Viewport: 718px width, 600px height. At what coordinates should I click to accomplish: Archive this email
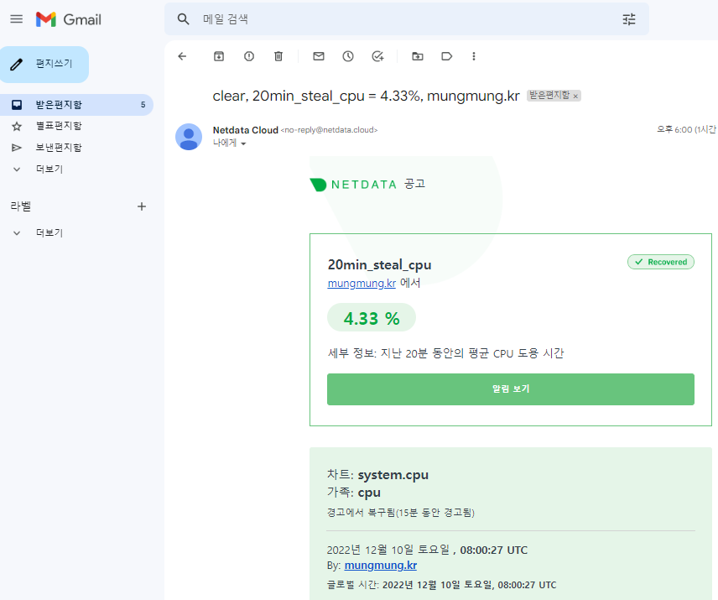219,56
